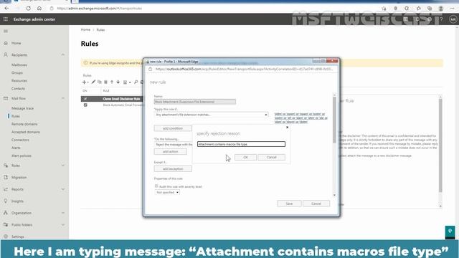Open the browser profile avatar
The height and width of the screenshot is (258, 459).
(x=441, y=9)
